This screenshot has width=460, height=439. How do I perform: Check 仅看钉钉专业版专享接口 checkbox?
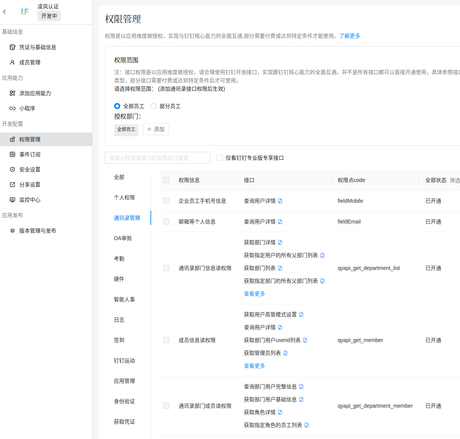click(x=220, y=158)
